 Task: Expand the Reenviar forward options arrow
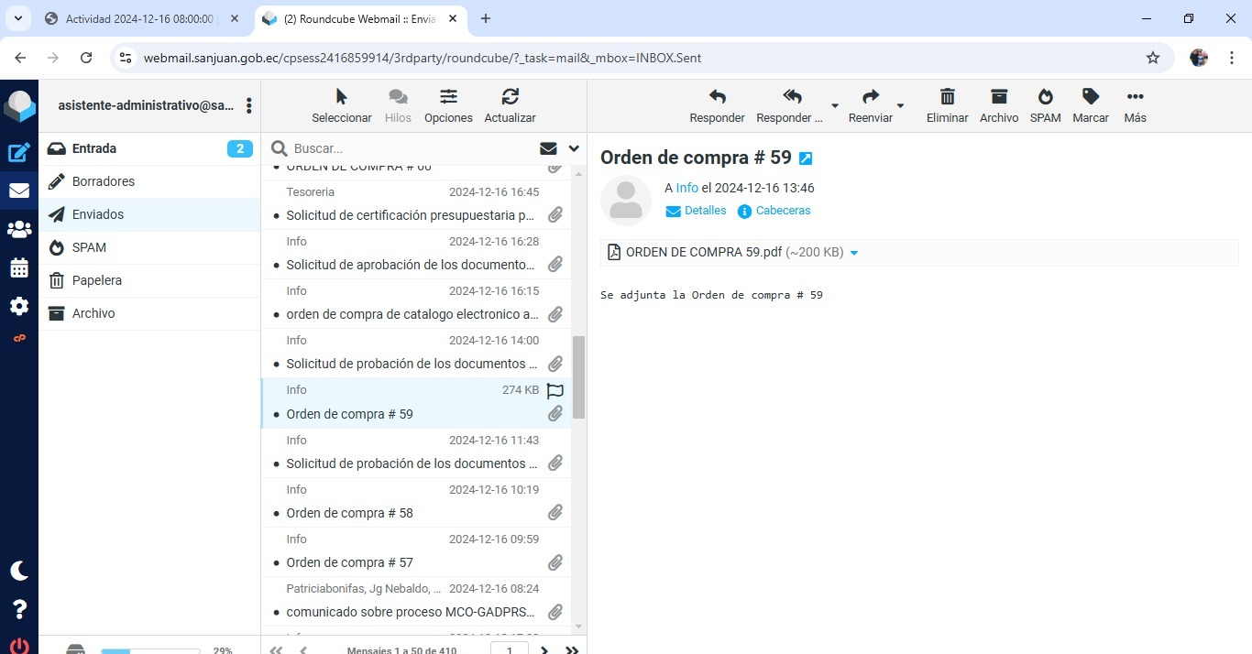(900, 106)
